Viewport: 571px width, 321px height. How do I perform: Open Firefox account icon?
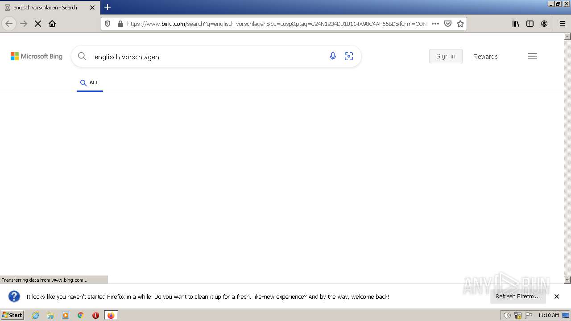(x=544, y=24)
